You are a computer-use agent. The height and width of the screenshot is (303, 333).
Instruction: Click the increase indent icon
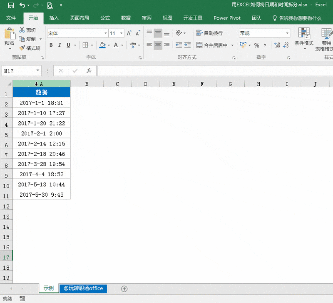[x=188, y=45]
